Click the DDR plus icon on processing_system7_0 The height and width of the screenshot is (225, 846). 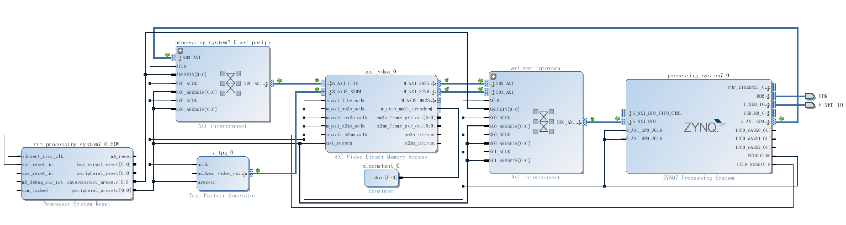(x=768, y=97)
